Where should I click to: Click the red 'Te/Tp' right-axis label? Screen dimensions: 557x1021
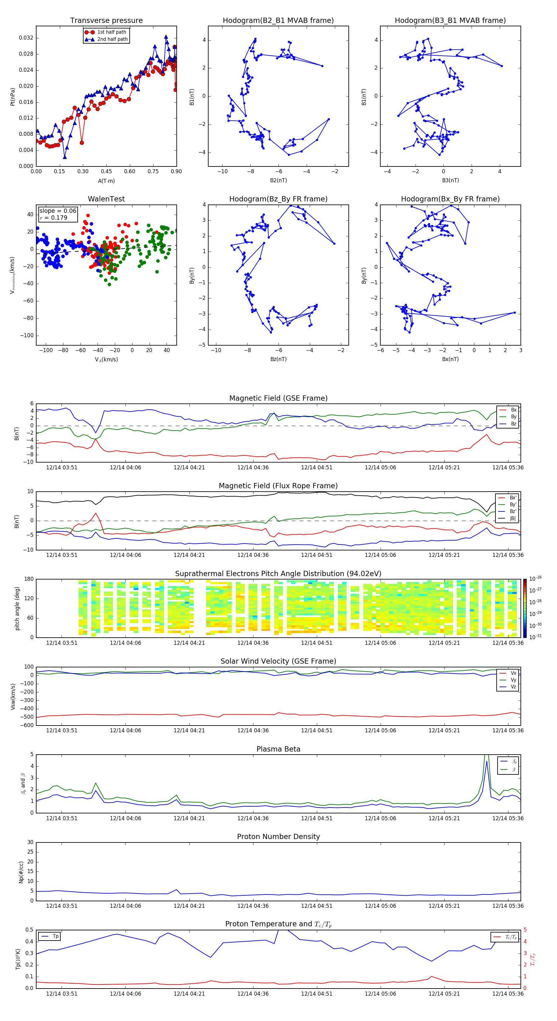[x=533, y=959]
